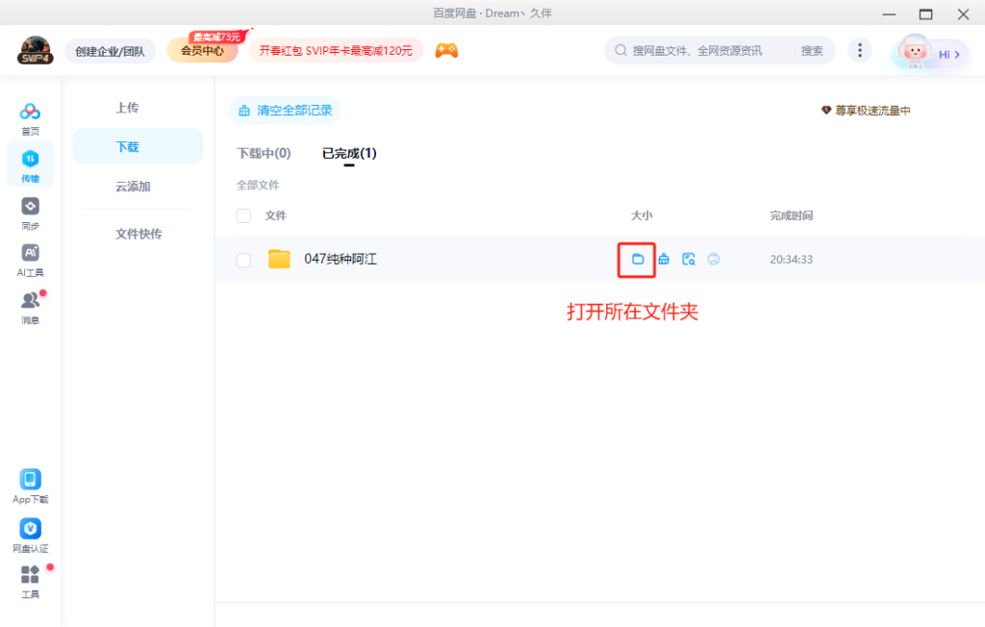
Task: Click the 会员中心 button
Action: [203, 51]
